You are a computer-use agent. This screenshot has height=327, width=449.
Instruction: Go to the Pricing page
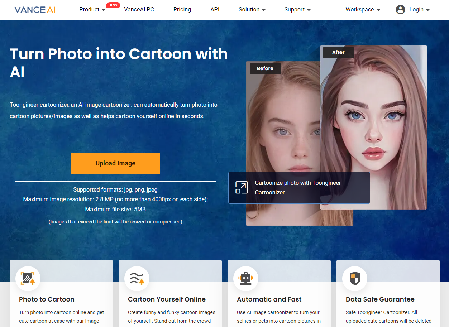point(182,10)
